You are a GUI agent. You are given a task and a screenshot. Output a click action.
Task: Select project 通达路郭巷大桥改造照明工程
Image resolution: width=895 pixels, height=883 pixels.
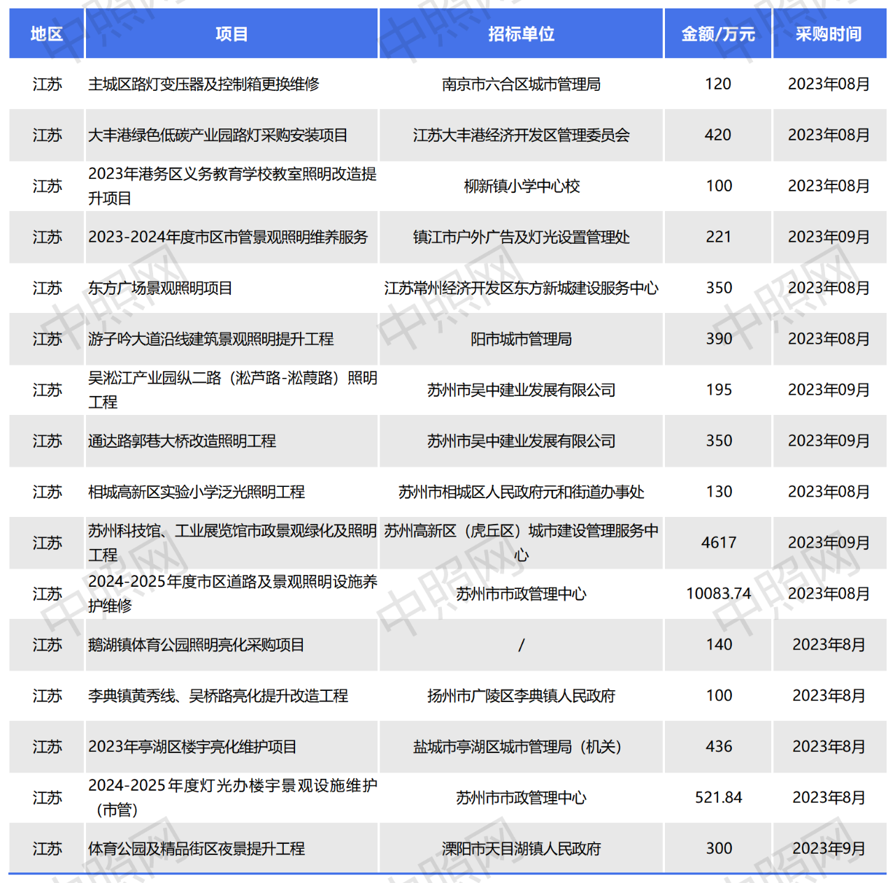(x=182, y=441)
